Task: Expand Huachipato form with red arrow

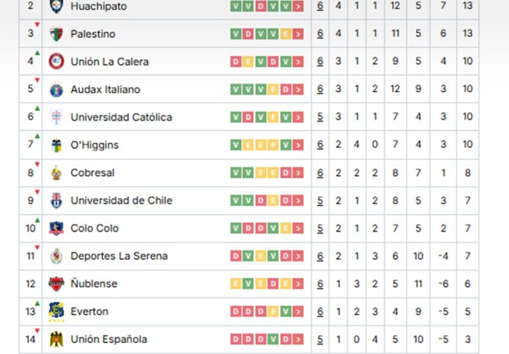Action: (298, 6)
